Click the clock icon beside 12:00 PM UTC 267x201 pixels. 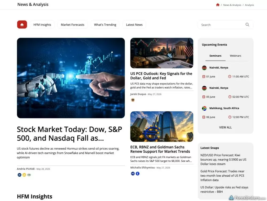pos(230,117)
